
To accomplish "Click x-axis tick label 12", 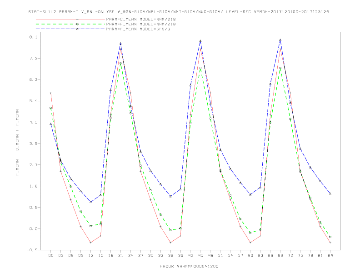I will click(91, 255).
